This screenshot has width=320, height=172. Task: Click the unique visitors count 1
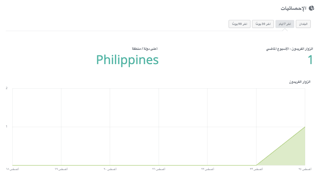310,60
